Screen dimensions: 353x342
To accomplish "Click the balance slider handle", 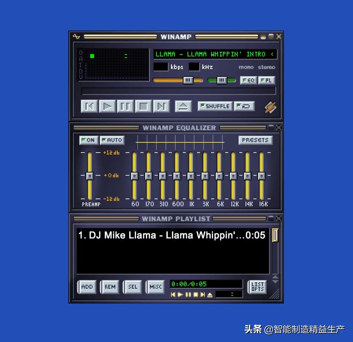I will (x=222, y=80).
